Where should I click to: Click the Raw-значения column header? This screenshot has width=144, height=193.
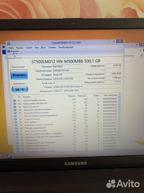[111, 95]
